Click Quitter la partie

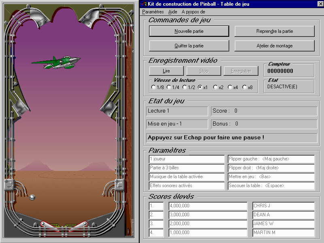point(189,46)
